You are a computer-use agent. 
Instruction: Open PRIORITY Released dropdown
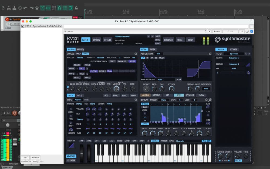pos(100,58)
